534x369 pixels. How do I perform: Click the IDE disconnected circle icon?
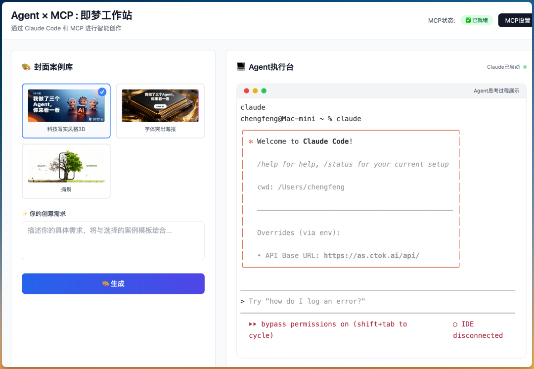click(x=455, y=324)
